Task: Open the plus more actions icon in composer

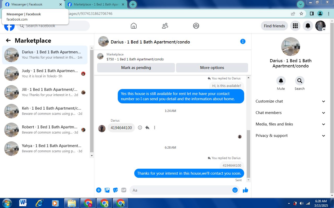Action: click(99, 190)
